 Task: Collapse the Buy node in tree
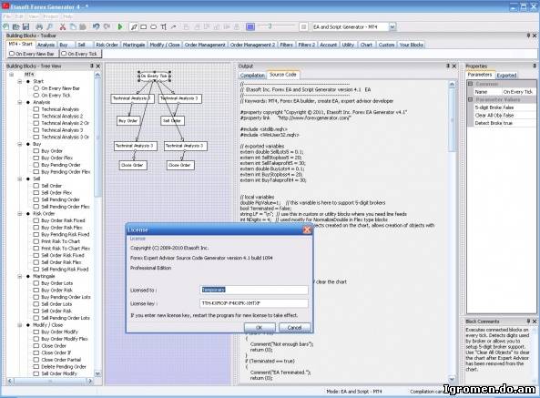point(20,144)
